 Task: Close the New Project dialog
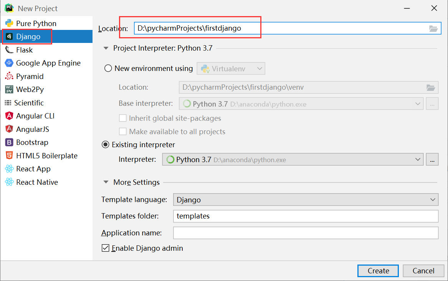click(434, 8)
